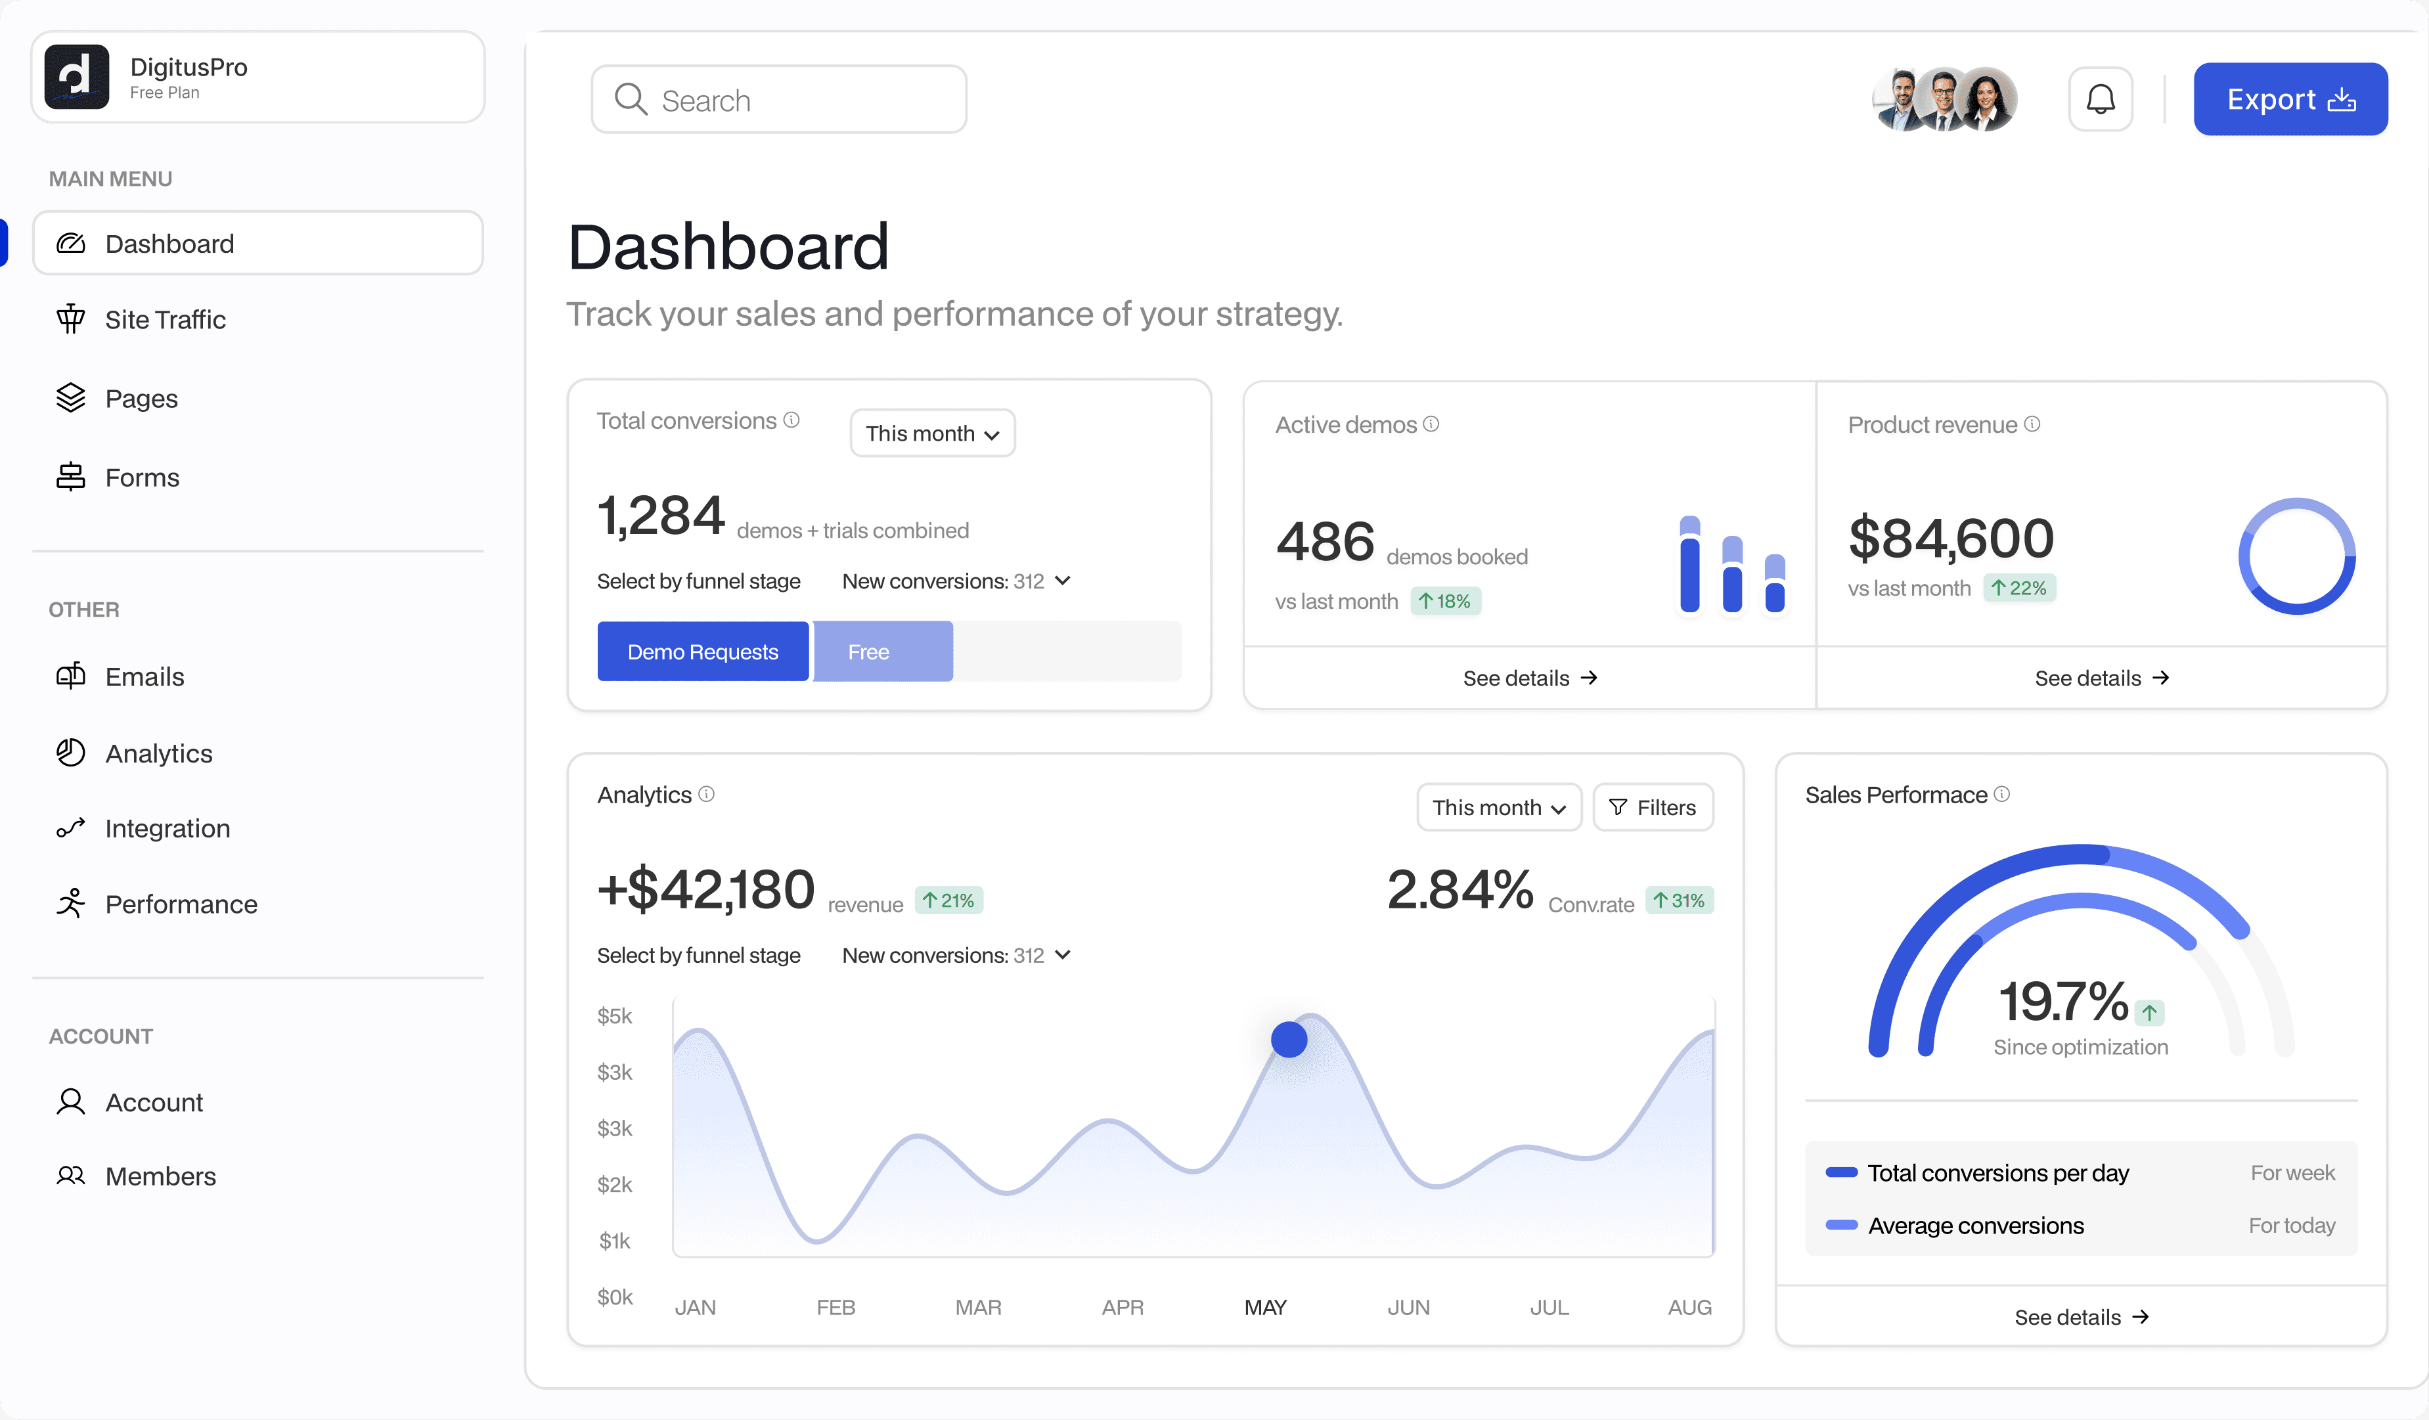Click the blue data point on the chart
This screenshot has height=1420, width=2429.
(x=1289, y=1040)
